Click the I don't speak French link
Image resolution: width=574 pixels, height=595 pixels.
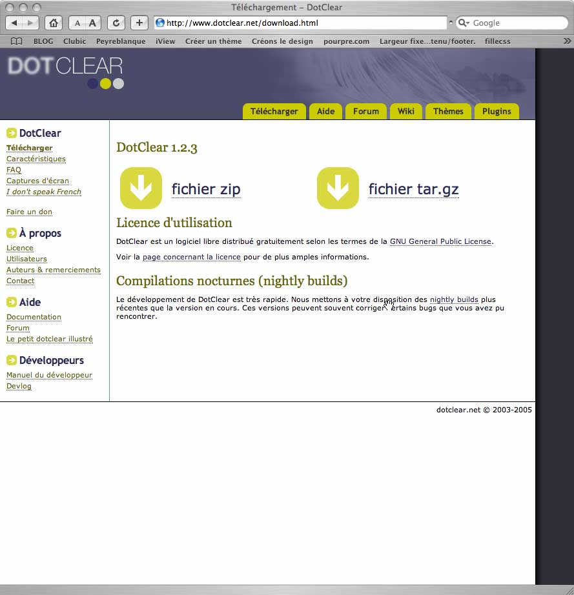click(44, 192)
